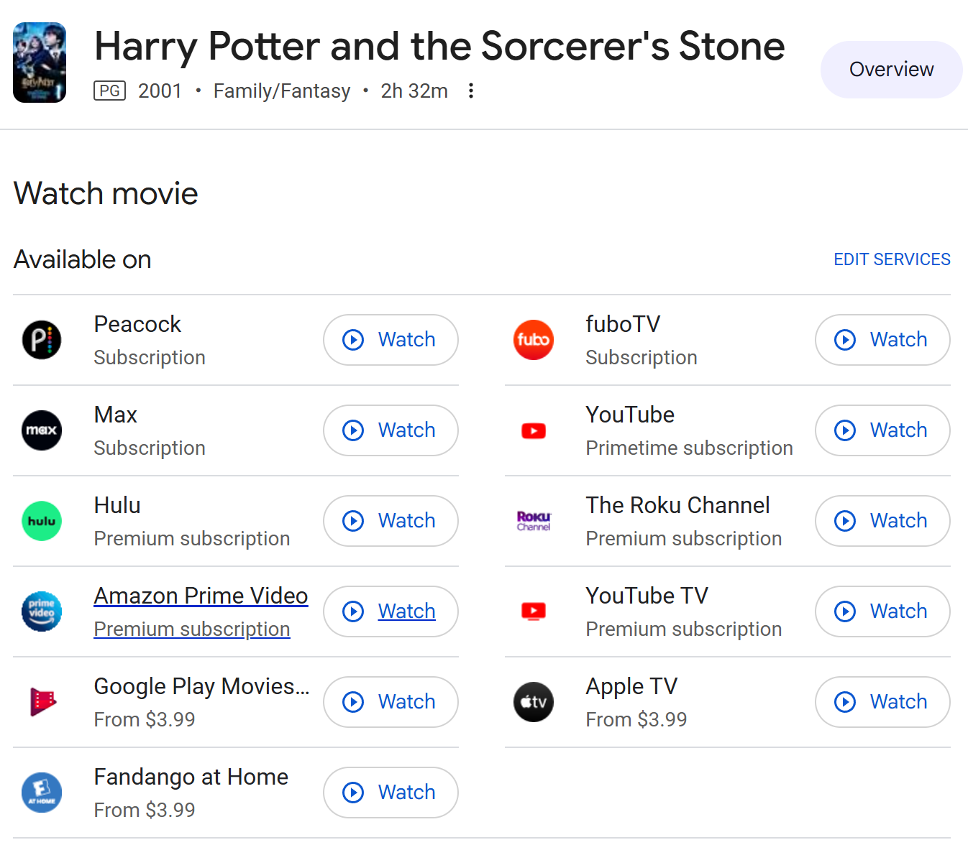Click the Amazon Prime Video logo icon
This screenshot has height=845, width=968.
(42, 611)
